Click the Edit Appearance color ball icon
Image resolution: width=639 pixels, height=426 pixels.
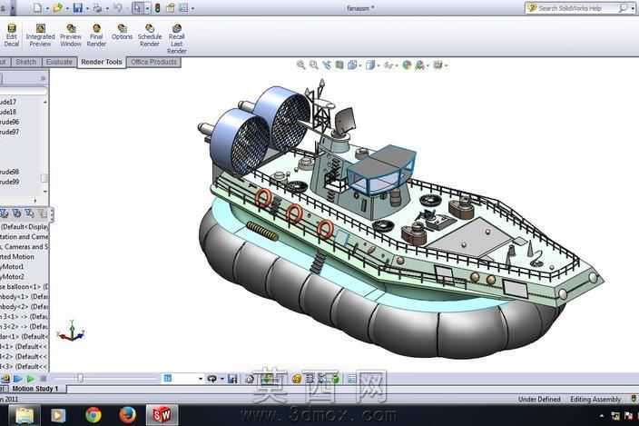(407, 64)
